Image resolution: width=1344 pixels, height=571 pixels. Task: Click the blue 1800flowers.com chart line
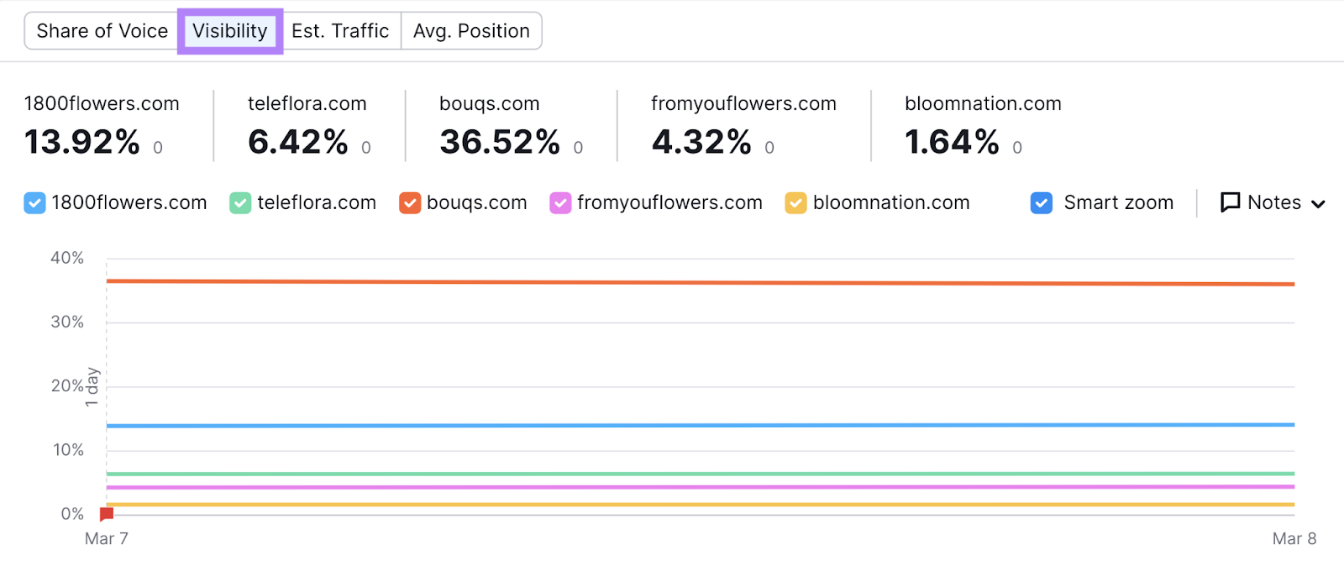click(x=701, y=426)
